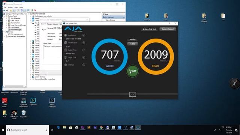
Task: Open Mail from the taskbar
Action: (76, 127)
